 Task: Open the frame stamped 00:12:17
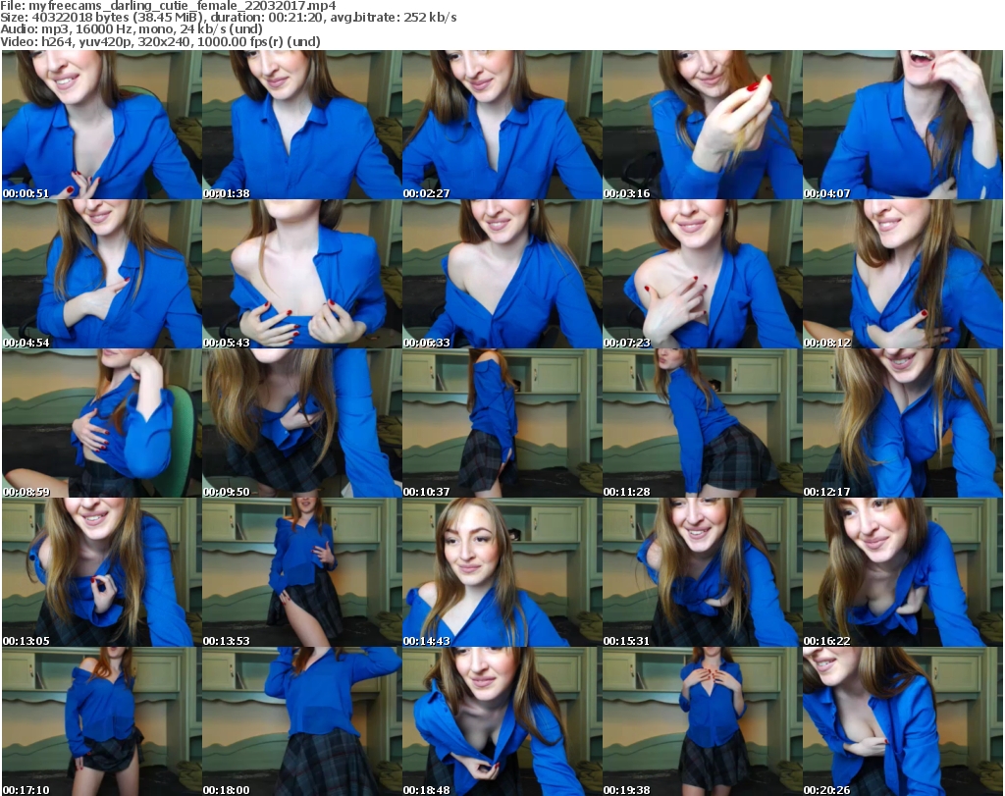tap(903, 423)
